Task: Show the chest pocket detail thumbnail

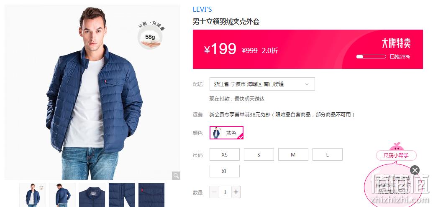Action: click(x=151, y=195)
